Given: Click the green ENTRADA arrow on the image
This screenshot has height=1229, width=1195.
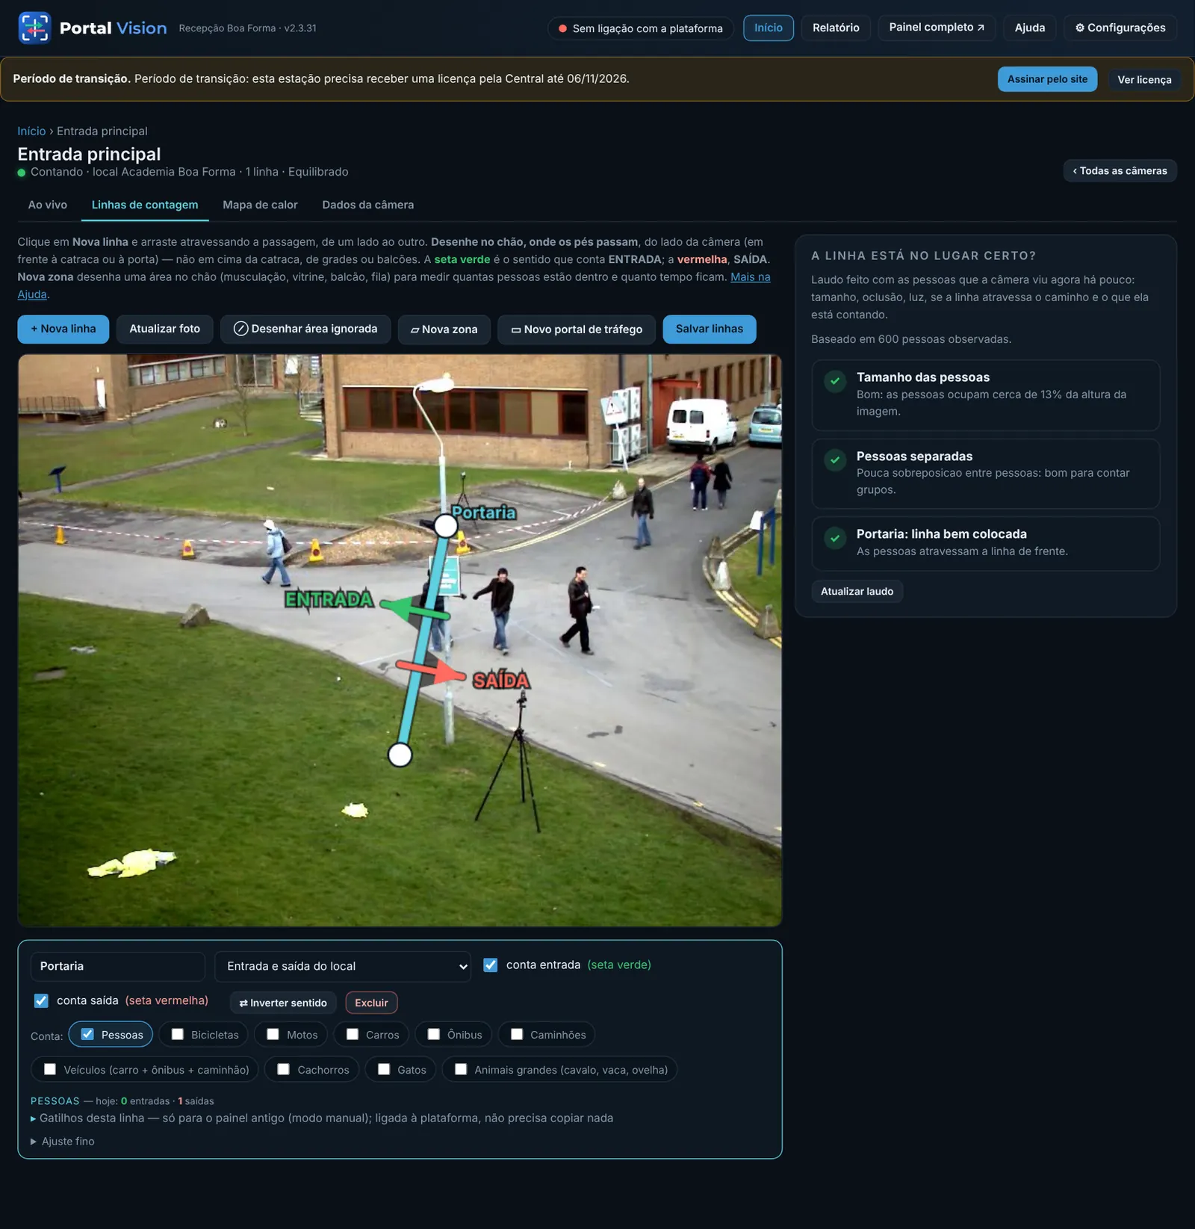Looking at the screenshot, I should pyautogui.click(x=415, y=610).
